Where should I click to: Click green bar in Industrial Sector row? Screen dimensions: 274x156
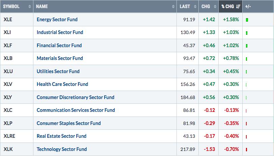(x=247, y=33)
